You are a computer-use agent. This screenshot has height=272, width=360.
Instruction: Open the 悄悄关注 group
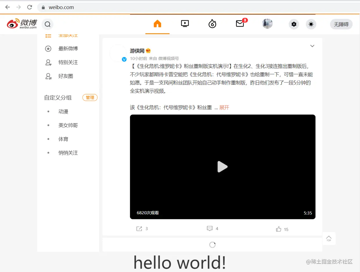click(68, 153)
